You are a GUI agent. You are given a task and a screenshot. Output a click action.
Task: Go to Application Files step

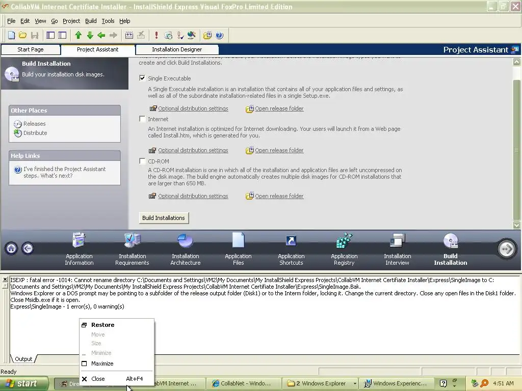point(239,249)
